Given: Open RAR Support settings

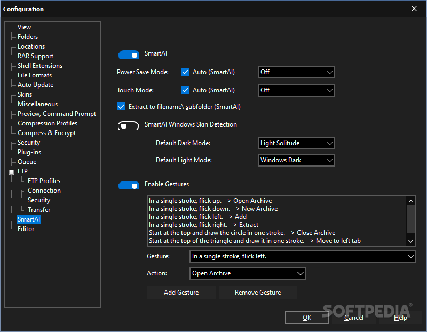Looking at the screenshot, I should coord(35,56).
